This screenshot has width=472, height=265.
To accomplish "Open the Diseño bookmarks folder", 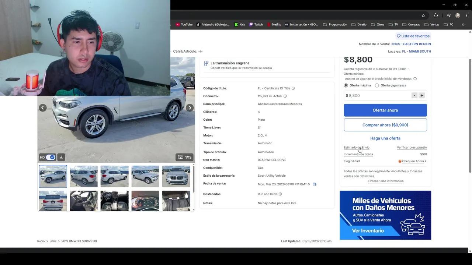I will coord(359,25).
